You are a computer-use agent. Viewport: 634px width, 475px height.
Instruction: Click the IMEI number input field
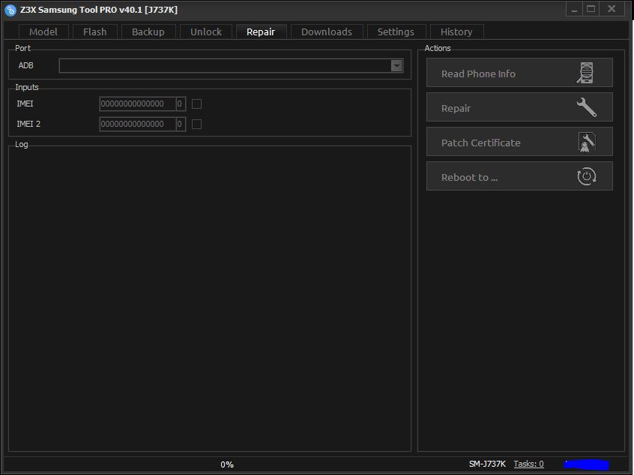pyautogui.click(x=137, y=104)
